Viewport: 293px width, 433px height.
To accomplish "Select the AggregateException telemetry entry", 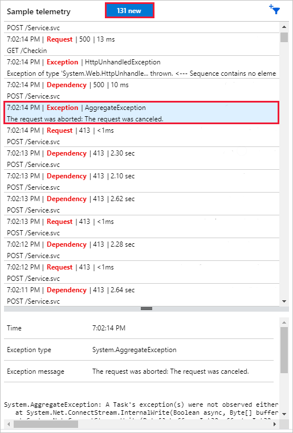I will click(141, 113).
